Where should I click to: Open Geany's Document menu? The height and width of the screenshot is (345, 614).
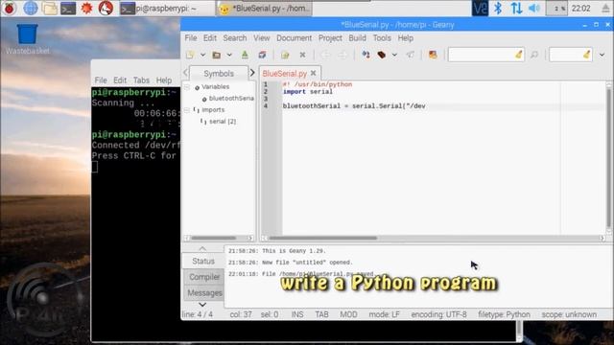(x=295, y=38)
